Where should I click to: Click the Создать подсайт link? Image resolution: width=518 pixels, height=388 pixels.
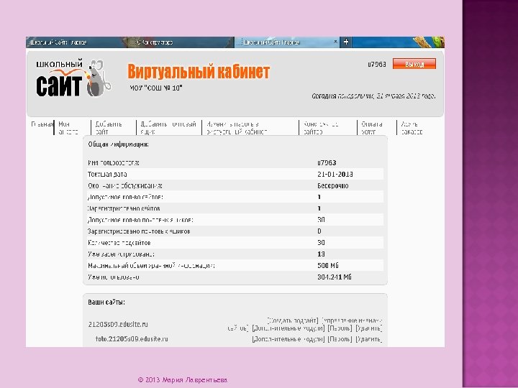(x=293, y=320)
